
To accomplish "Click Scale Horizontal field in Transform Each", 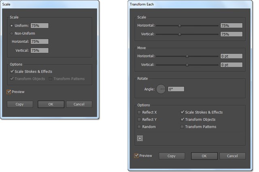I will [x=231, y=25].
